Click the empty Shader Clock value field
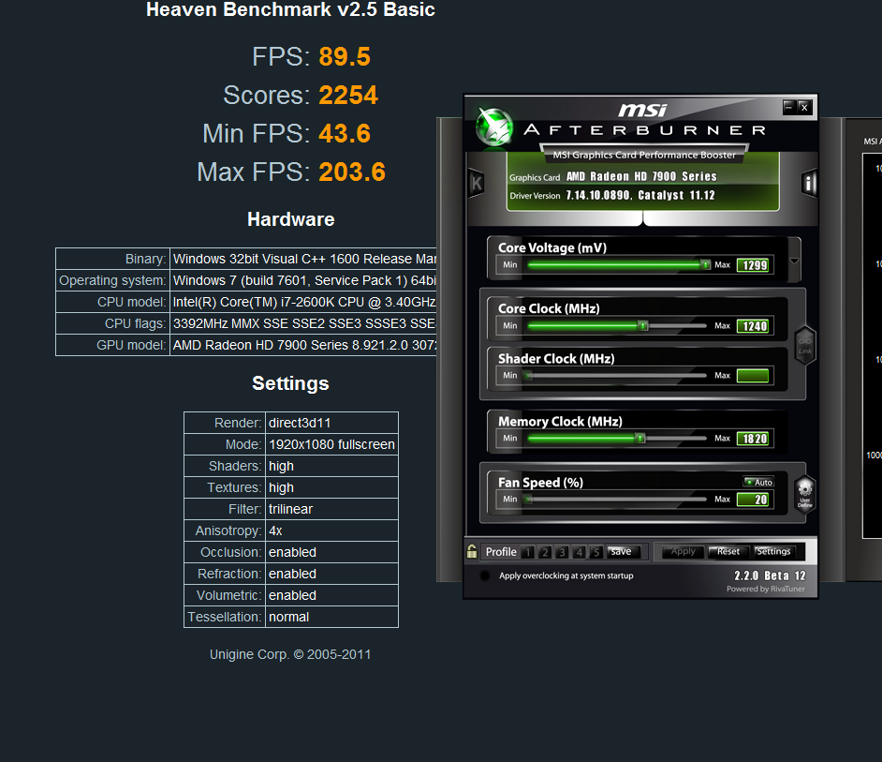 (x=753, y=376)
